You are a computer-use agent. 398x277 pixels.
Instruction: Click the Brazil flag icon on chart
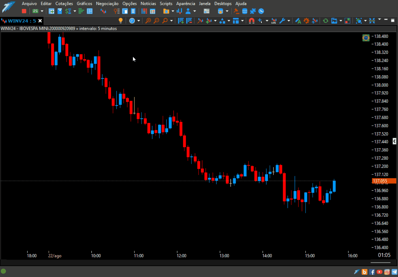[x=366, y=38]
